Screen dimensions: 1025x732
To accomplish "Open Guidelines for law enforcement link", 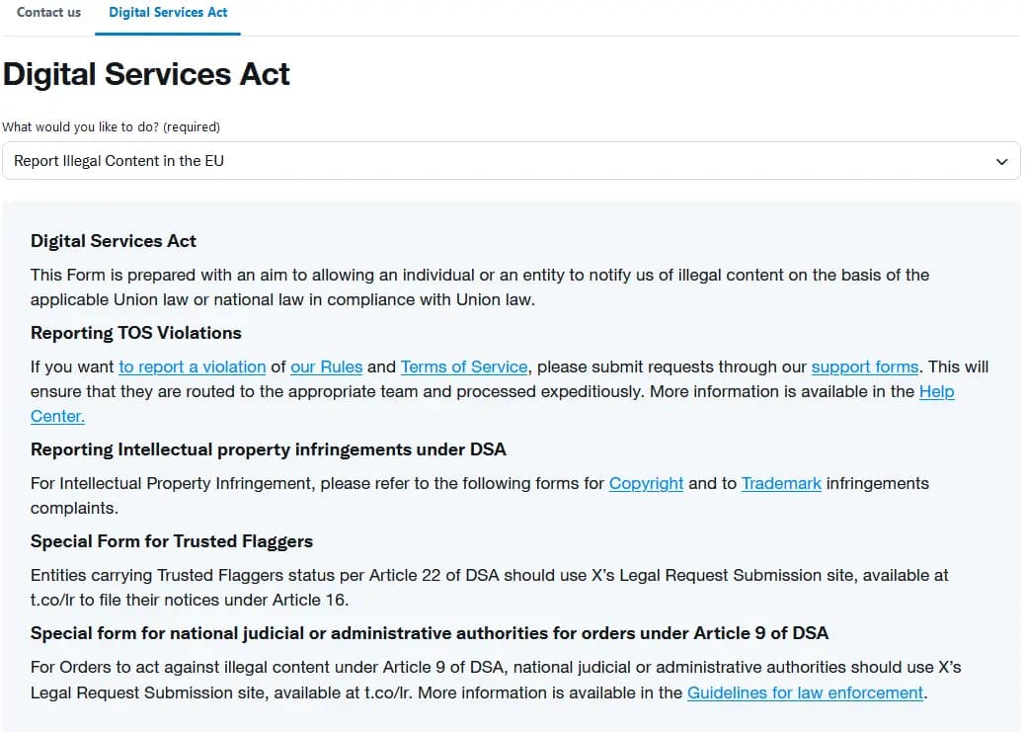I will pyautogui.click(x=806, y=692).
